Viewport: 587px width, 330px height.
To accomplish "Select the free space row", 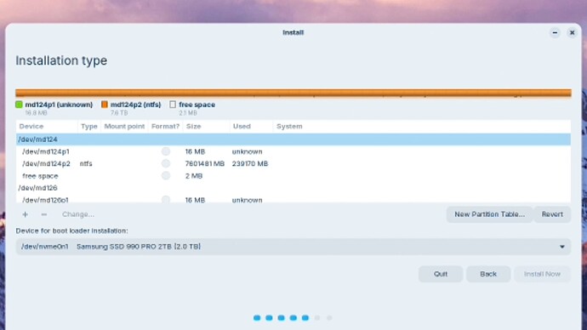I will click(293, 175).
